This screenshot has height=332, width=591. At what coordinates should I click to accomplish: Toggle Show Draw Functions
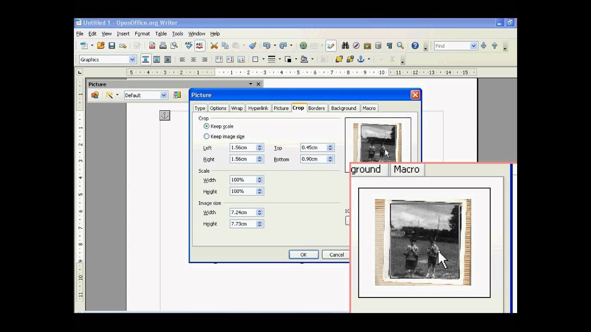331,46
